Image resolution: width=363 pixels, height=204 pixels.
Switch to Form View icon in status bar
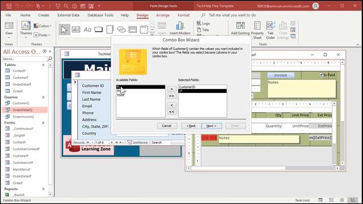[320, 200]
